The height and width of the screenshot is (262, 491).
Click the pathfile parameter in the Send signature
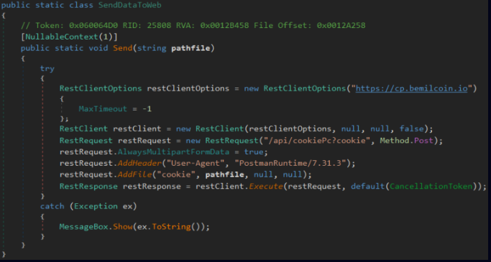click(191, 48)
